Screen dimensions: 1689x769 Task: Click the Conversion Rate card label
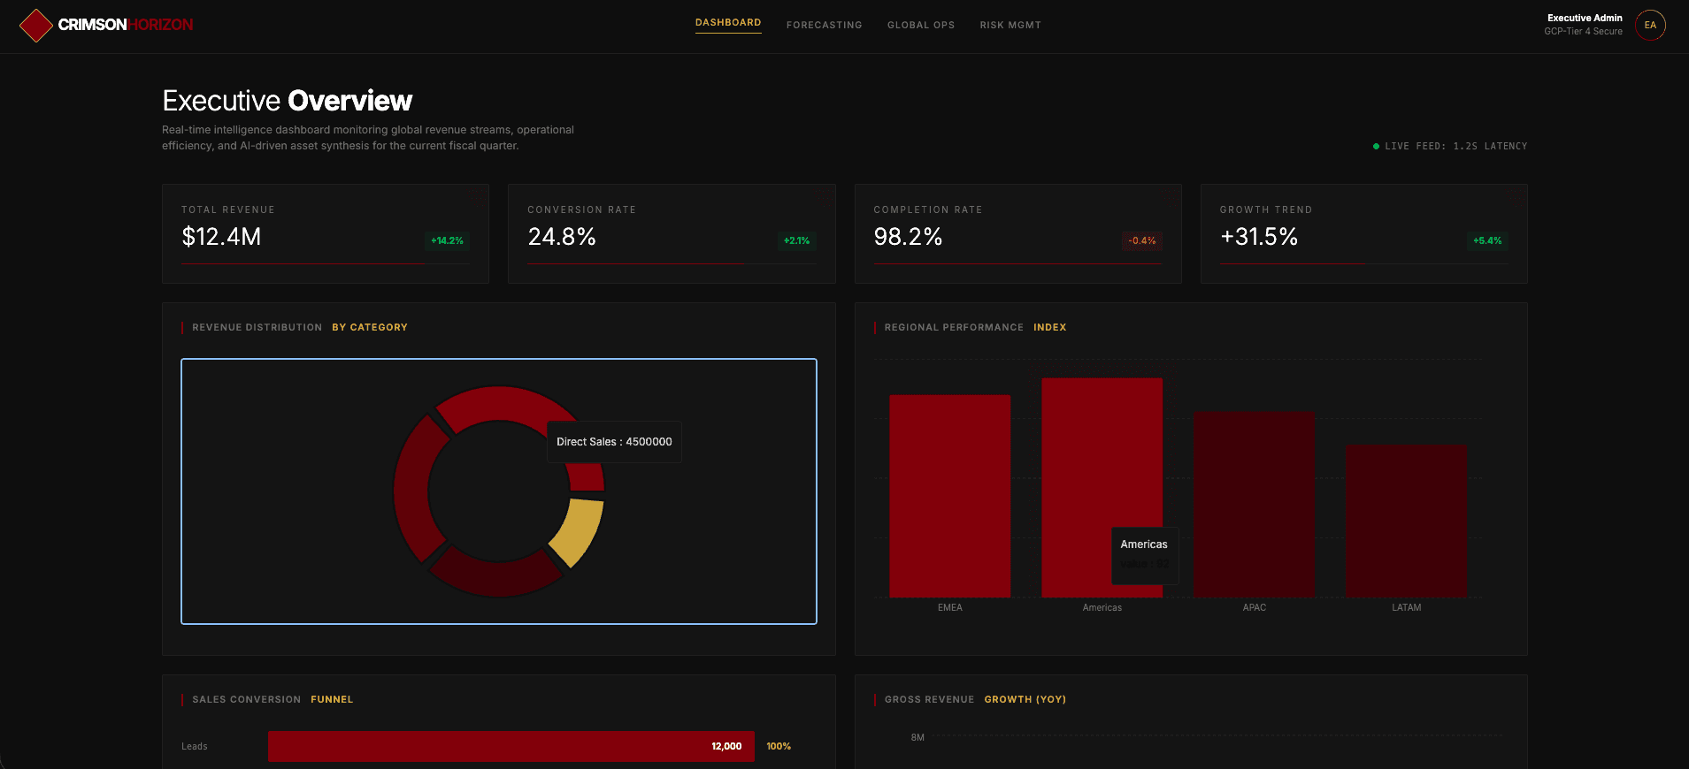coord(582,210)
